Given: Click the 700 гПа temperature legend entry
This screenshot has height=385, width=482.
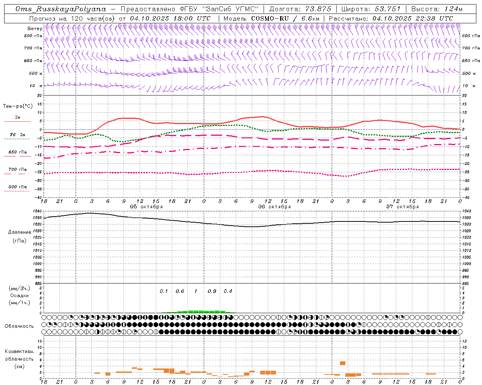Looking at the screenshot, I should (18, 169).
